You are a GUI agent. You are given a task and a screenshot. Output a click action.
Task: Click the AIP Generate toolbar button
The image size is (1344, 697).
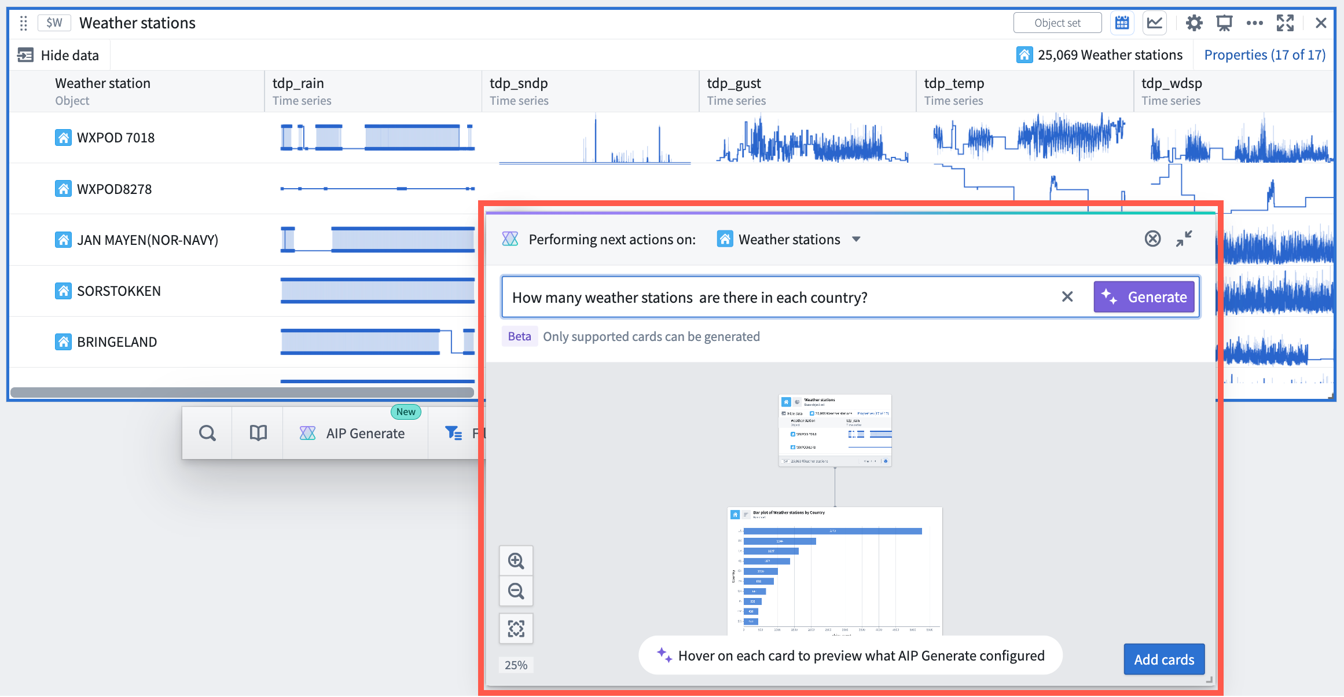355,433
